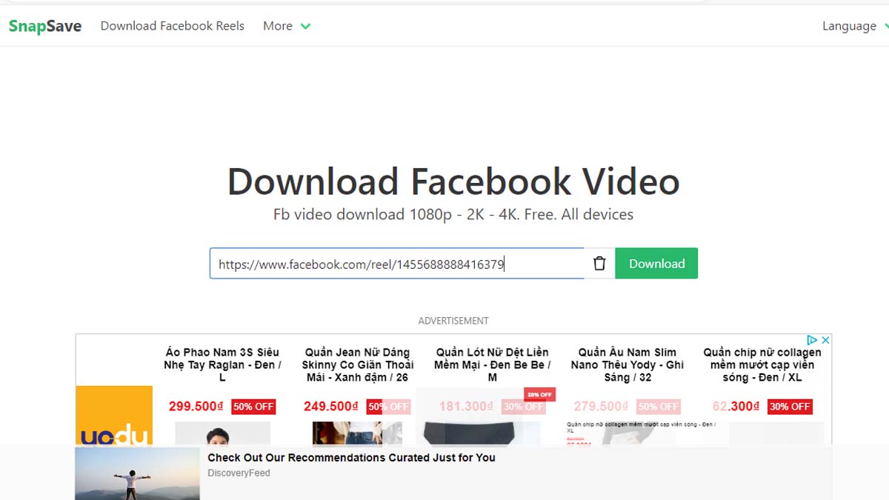Click the green Download button
This screenshot has height=500, width=889.
pos(656,263)
